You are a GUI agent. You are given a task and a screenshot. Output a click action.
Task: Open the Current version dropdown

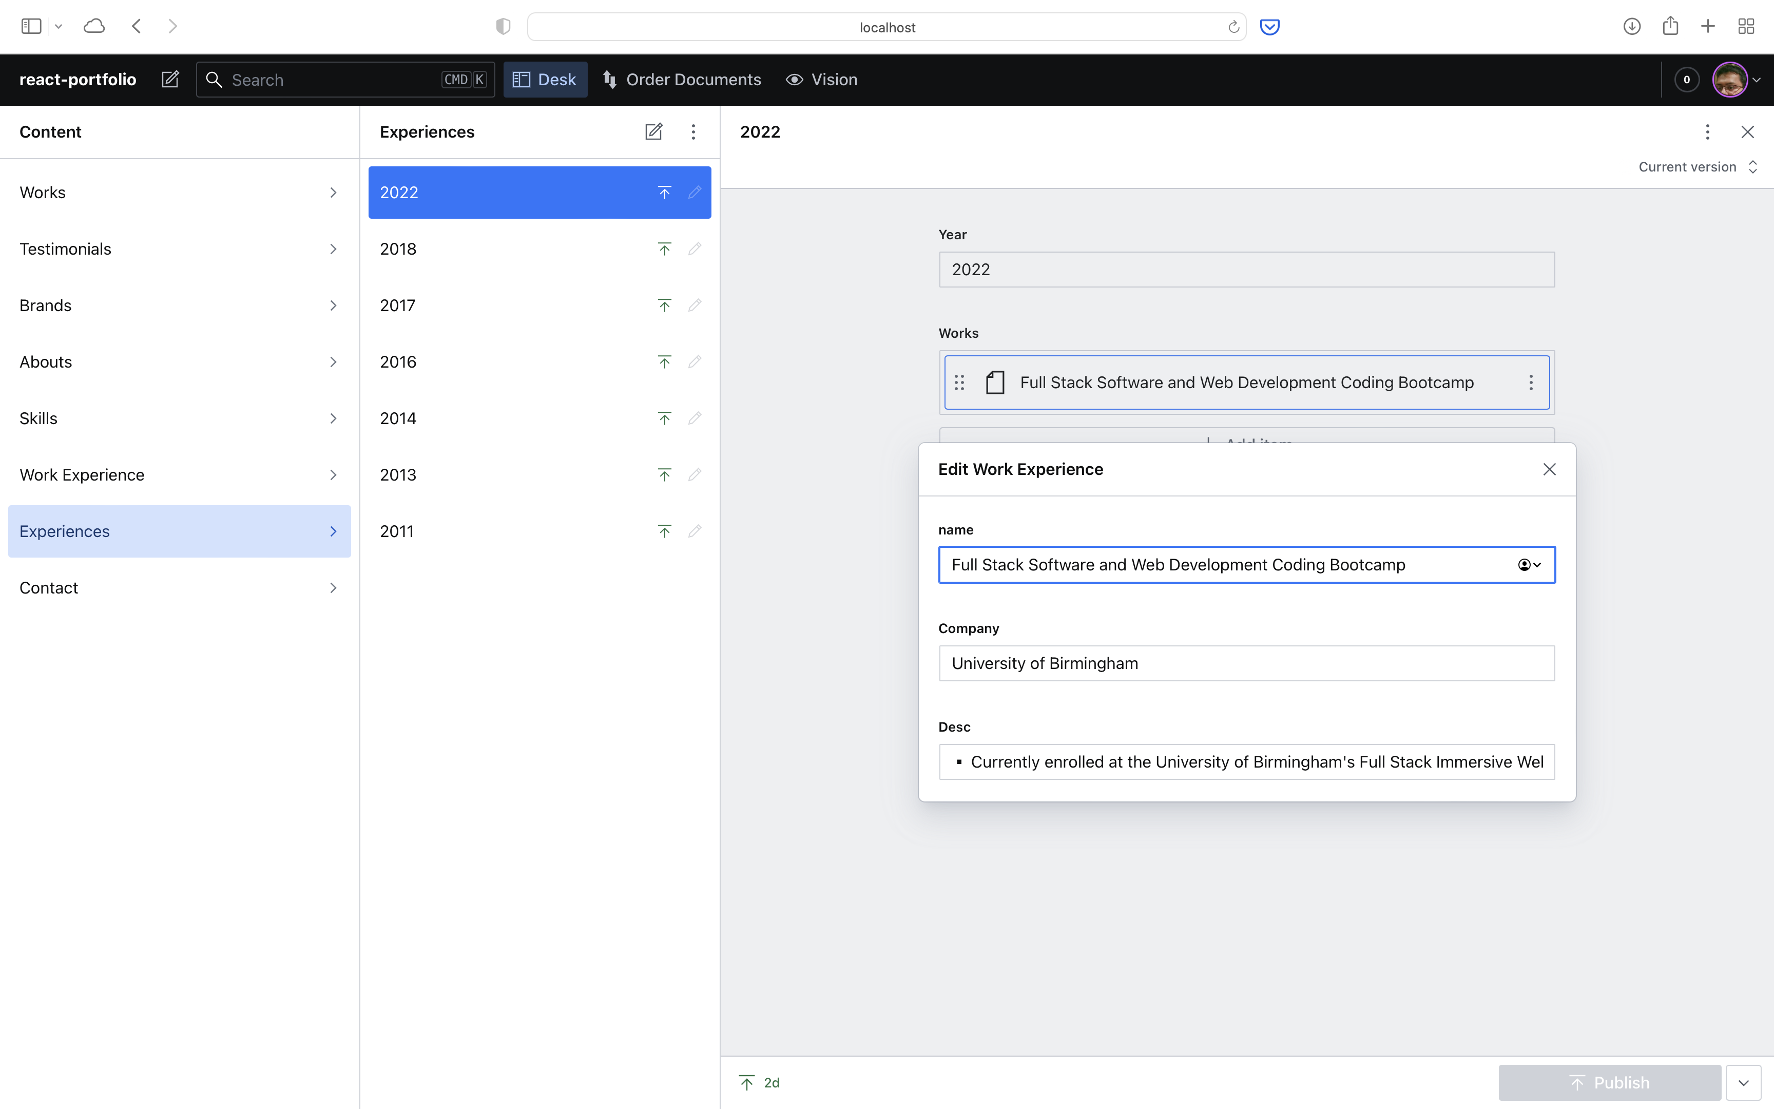(1696, 166)
